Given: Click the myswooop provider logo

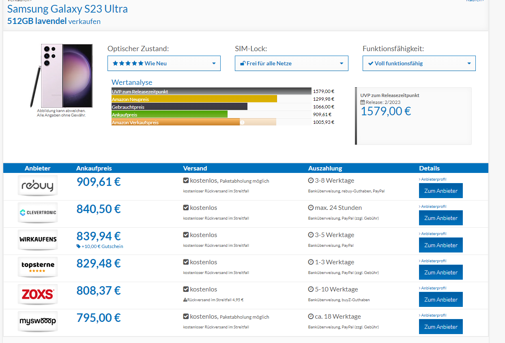Looking at the screenshot, I should 38,321.
